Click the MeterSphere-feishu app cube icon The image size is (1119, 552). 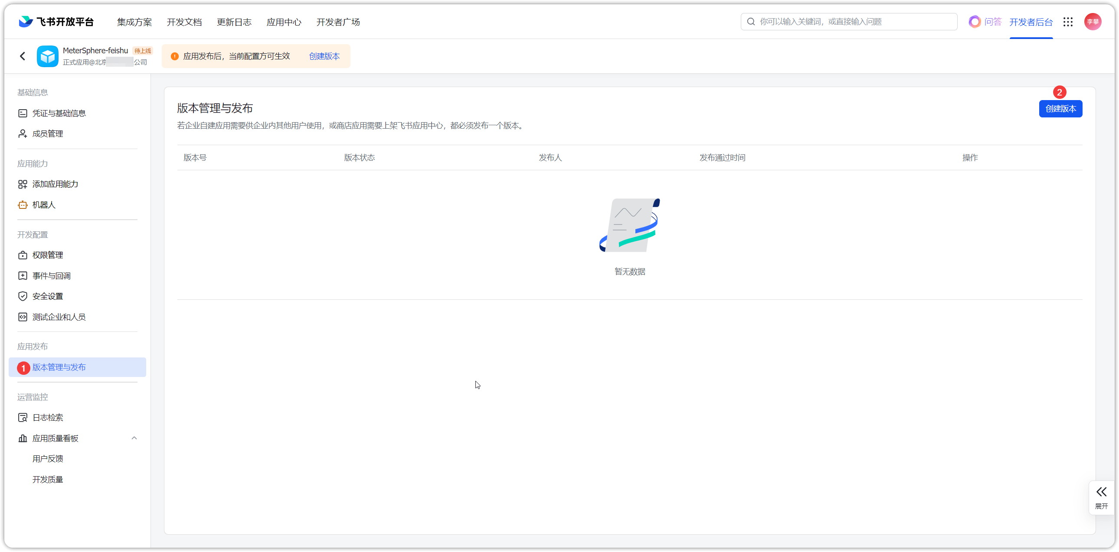48,56
